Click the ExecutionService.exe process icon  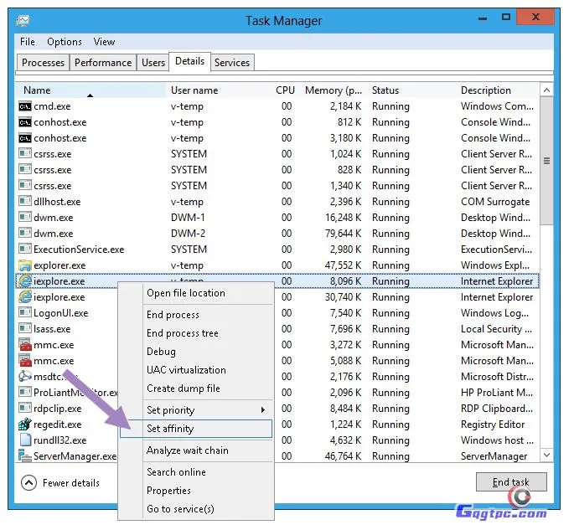click(25, 250)
